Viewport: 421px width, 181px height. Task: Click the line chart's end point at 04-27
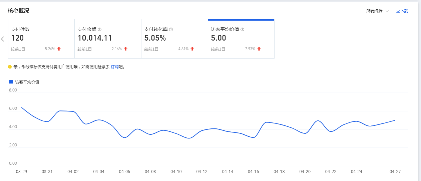pos(395,120)
